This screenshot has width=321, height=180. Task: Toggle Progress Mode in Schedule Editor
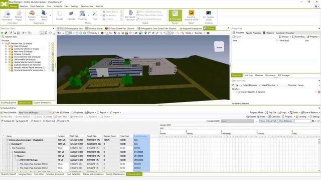(256, 112)
